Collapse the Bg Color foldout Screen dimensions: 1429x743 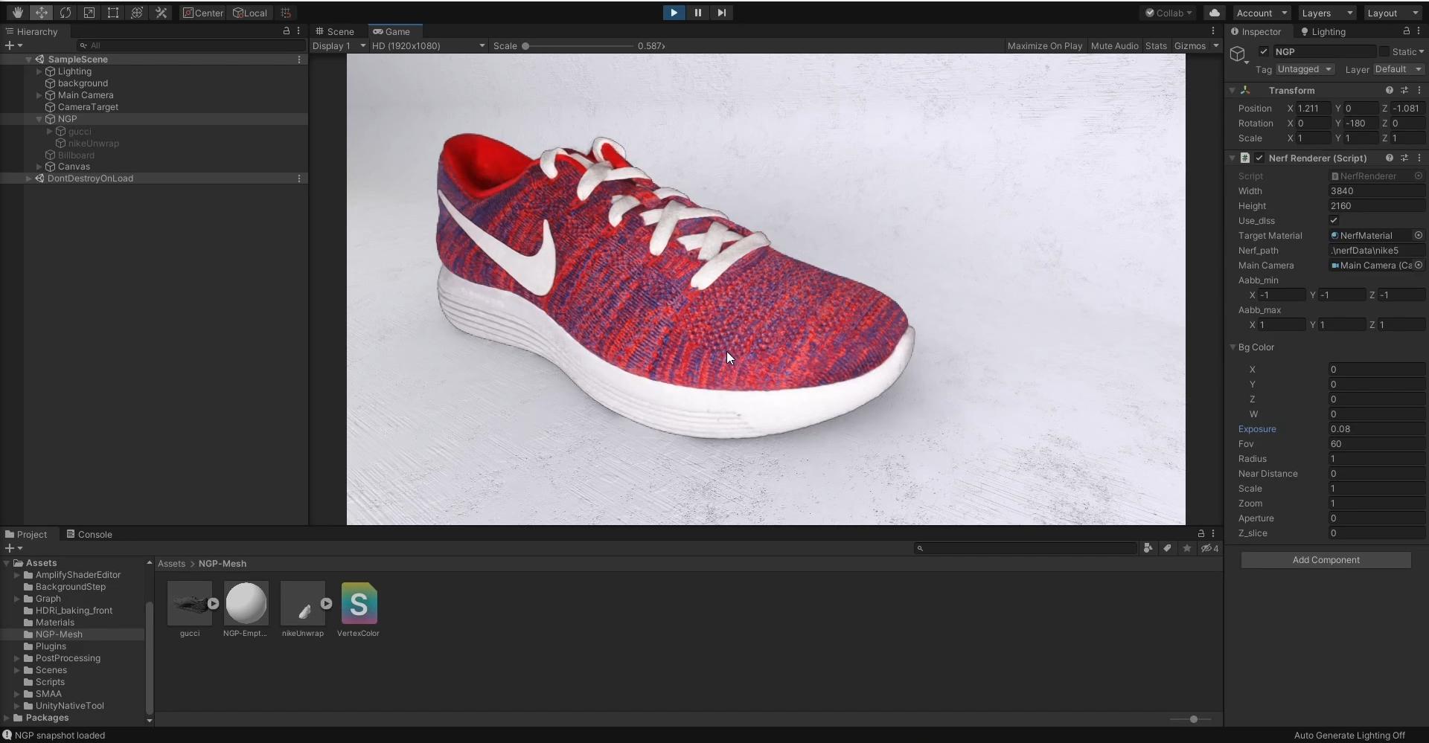[x=1233, y=347]
